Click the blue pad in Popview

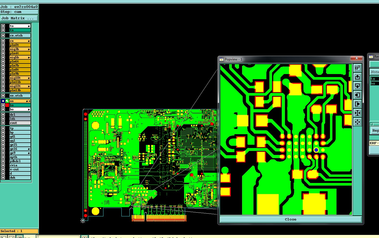click(316, 150)
